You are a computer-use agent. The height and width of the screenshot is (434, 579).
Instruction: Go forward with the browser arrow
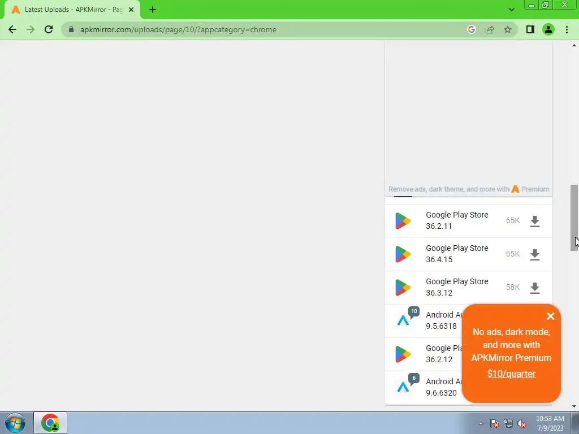tap(31, 29)
